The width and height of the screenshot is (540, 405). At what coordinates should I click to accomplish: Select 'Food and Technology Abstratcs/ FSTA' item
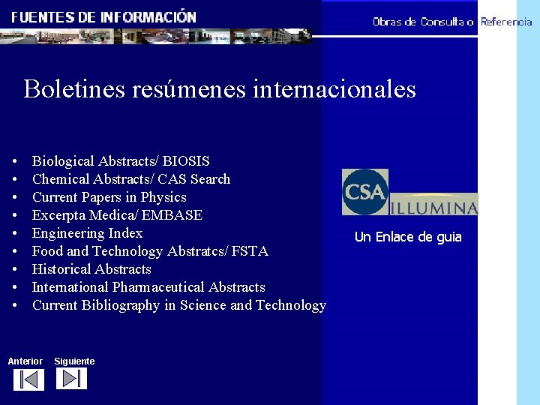coord(150,251)
